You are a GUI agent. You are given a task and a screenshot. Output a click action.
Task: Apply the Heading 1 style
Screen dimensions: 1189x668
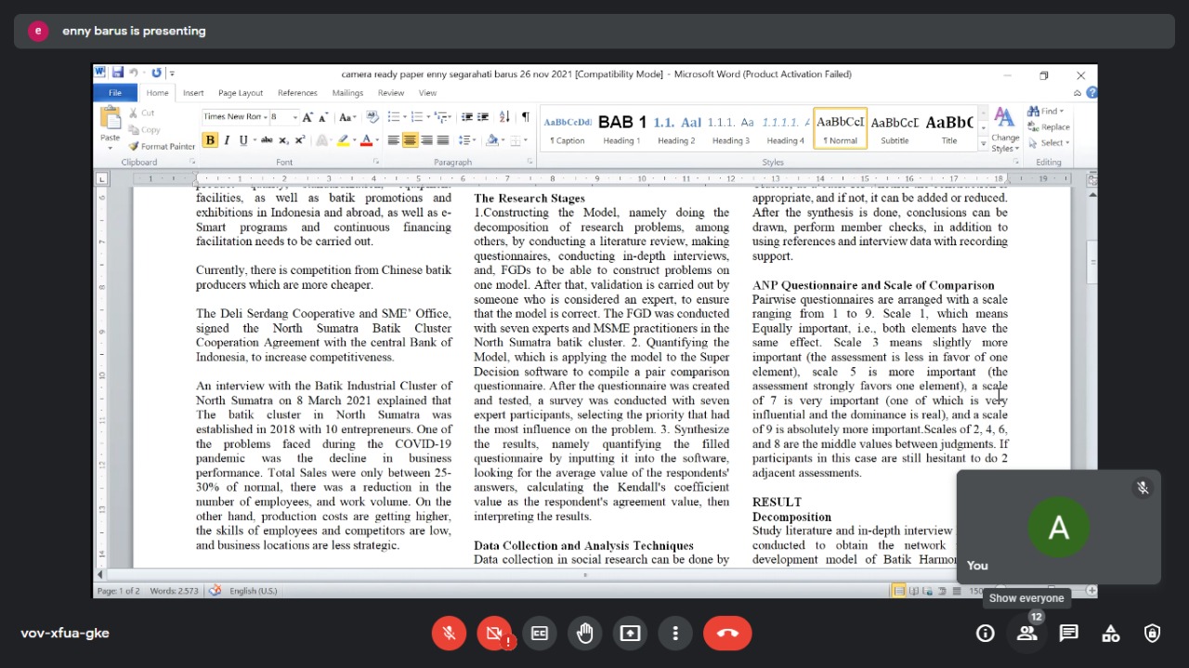(x=621, y=129)
